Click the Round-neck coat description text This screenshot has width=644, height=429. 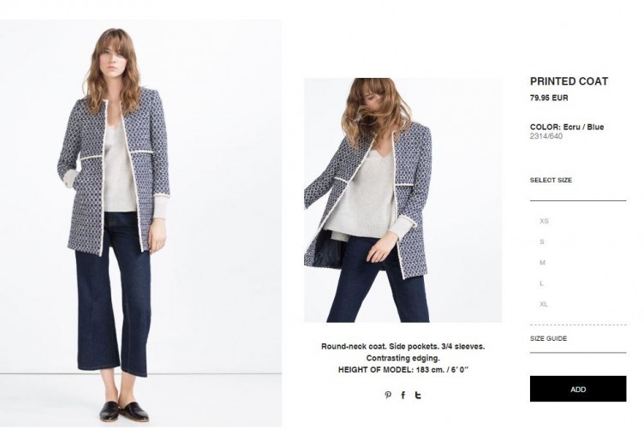click(402, 346)
